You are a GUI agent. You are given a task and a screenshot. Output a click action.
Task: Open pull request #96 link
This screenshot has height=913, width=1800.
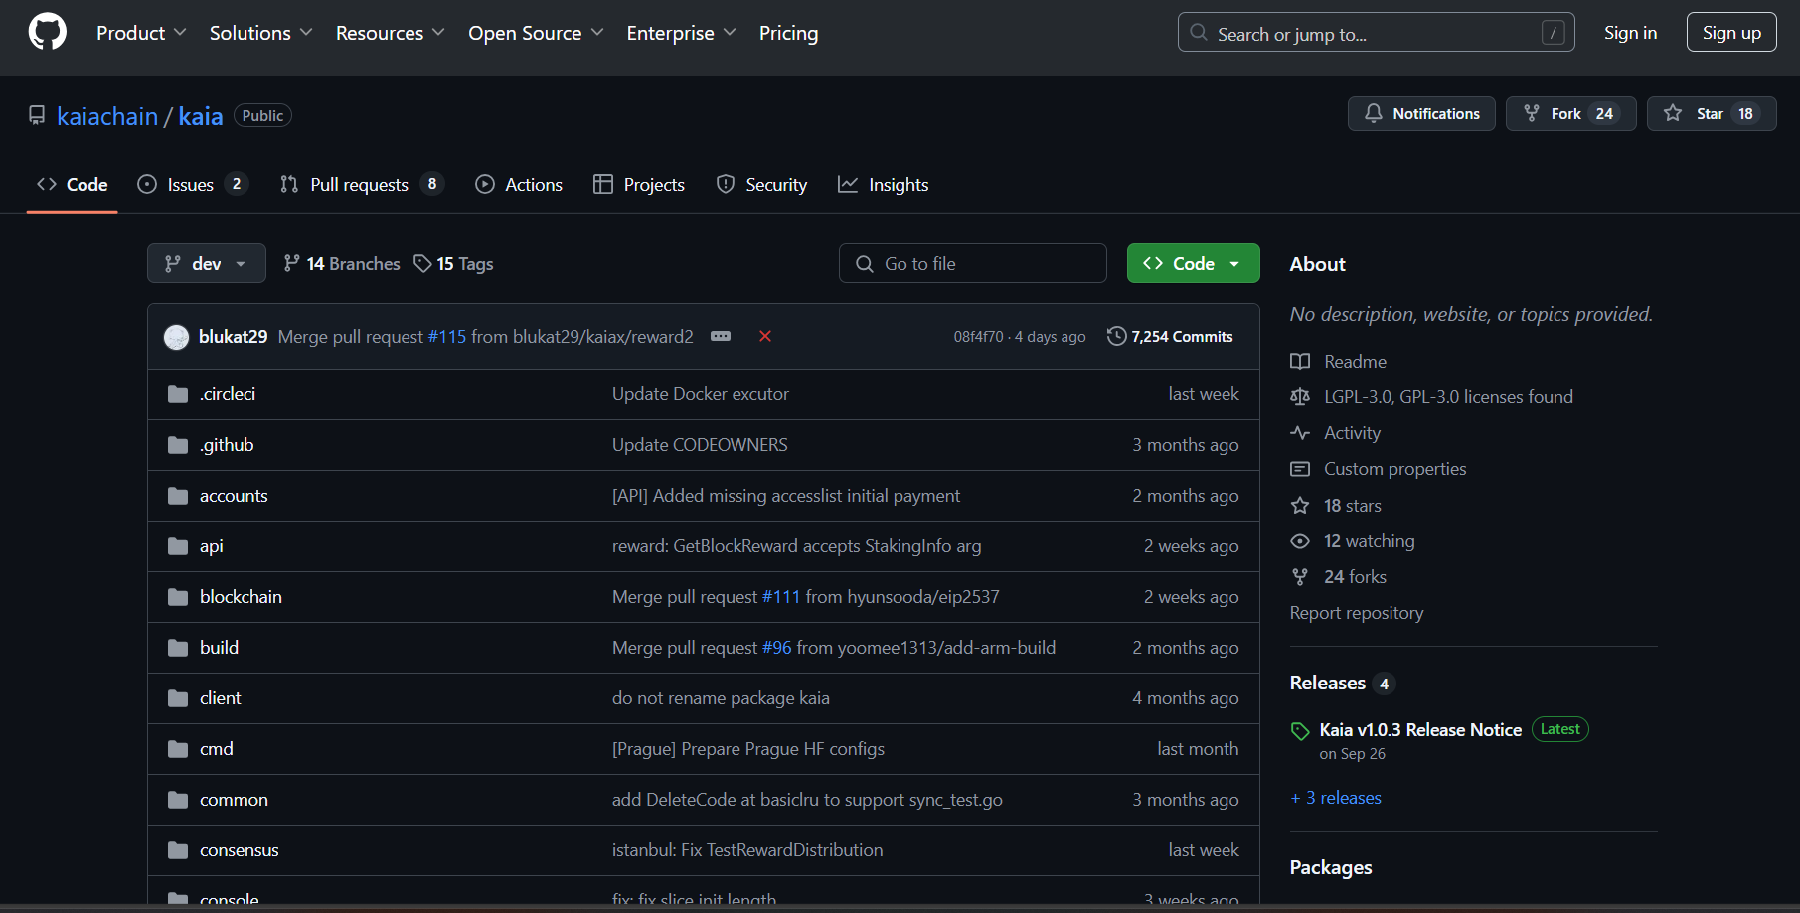[777, 648]
